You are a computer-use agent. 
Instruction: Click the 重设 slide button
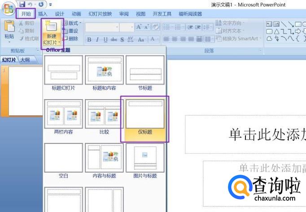click(x=70, y=31)
